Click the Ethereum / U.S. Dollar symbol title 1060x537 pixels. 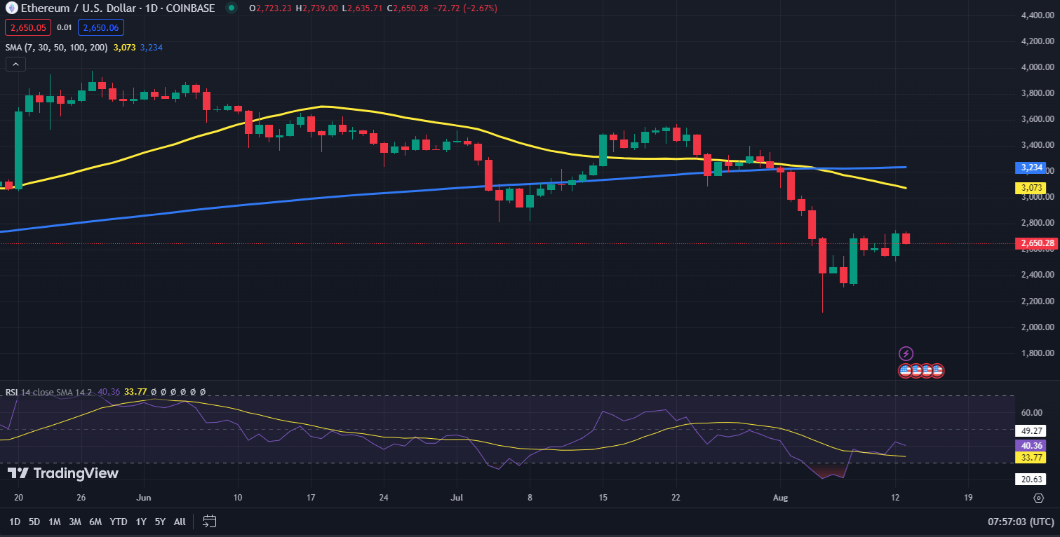[77, 8]
